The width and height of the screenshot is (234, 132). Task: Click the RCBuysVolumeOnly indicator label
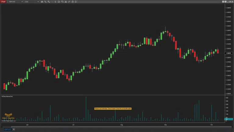point(7,96)
